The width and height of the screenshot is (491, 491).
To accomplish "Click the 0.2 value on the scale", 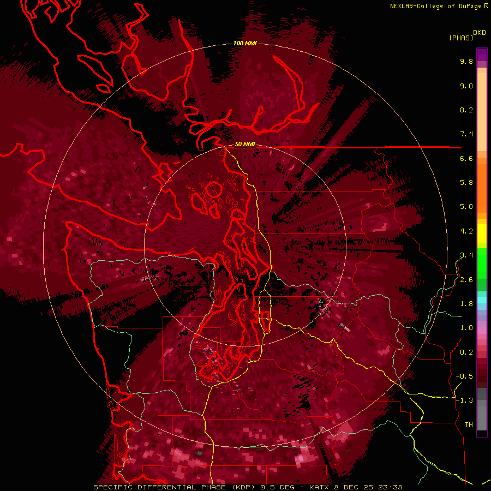I will (x=466, y=352).
